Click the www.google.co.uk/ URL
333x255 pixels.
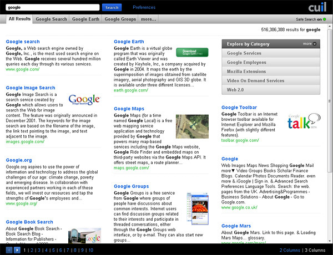point(239,207)
